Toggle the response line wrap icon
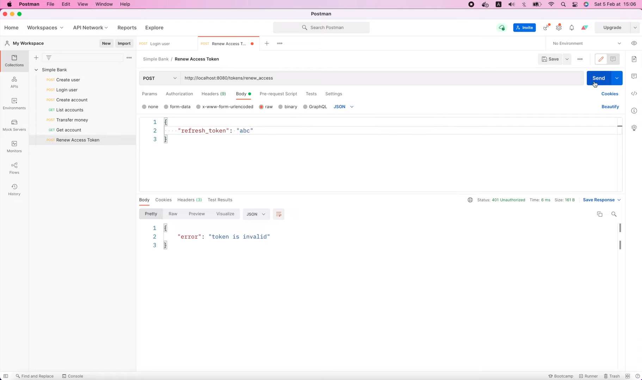The image size is (642, 380). tap(278, 214)
